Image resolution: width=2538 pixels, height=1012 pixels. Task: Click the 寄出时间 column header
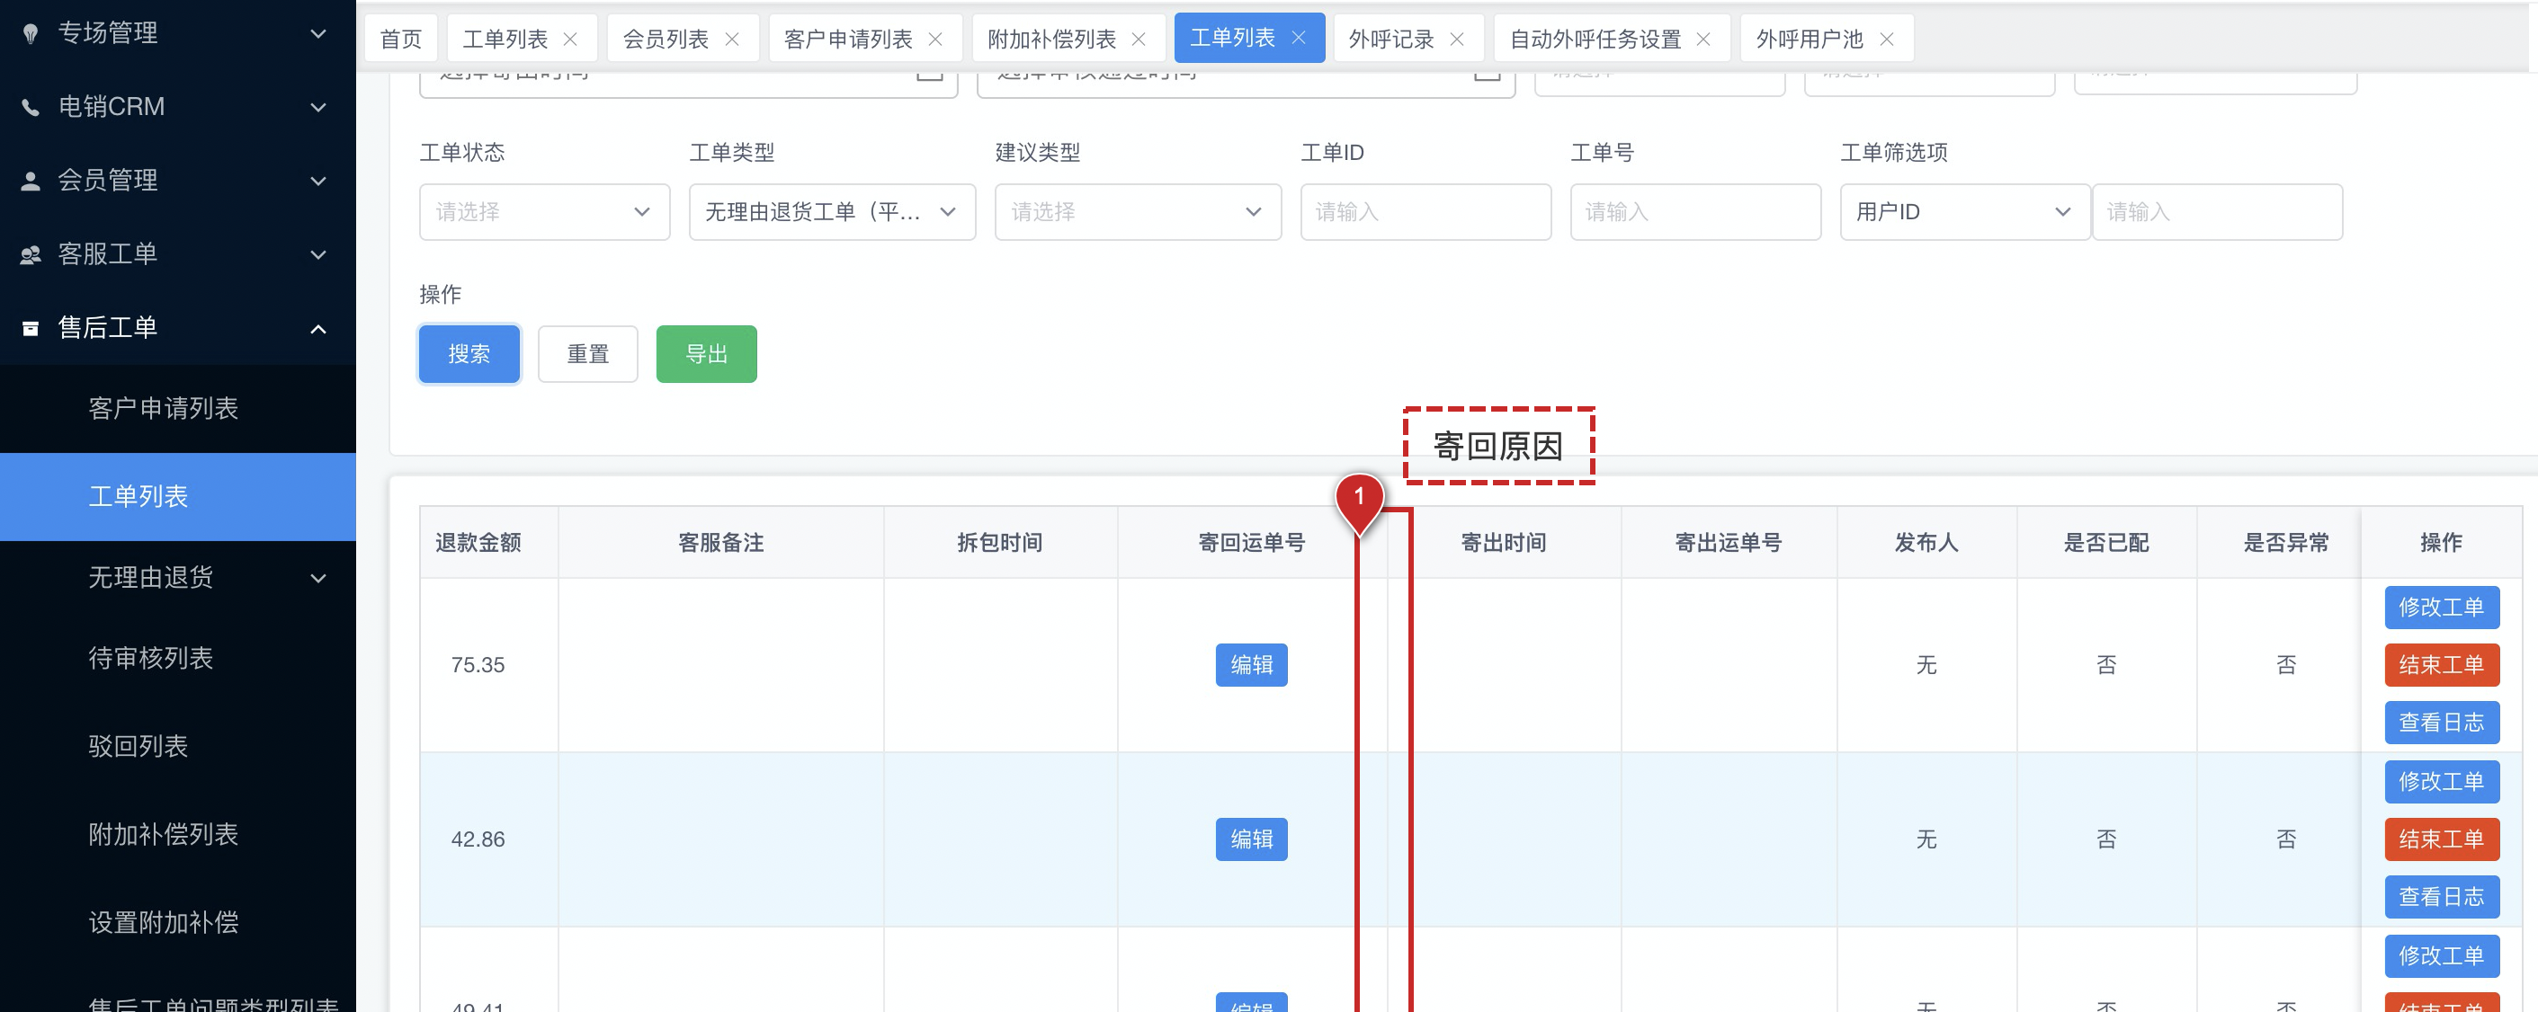1504,544
